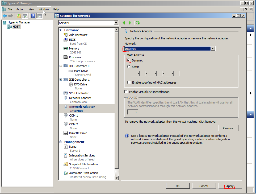Select the Dynamic MAC address option
The width and height of the screenshot is (256, 194).
click(x=129, y=60)
